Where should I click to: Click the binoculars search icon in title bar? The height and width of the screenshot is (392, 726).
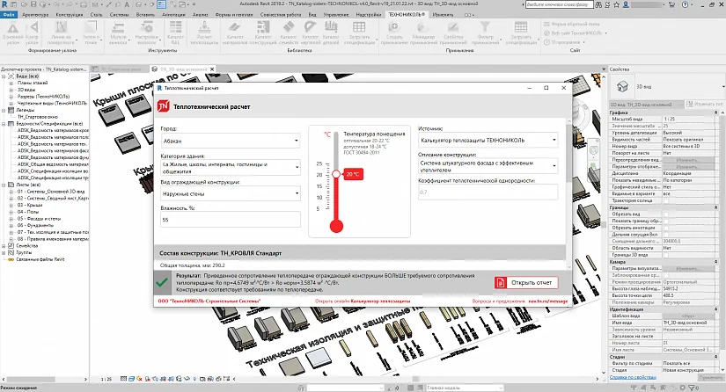[598, 4]
